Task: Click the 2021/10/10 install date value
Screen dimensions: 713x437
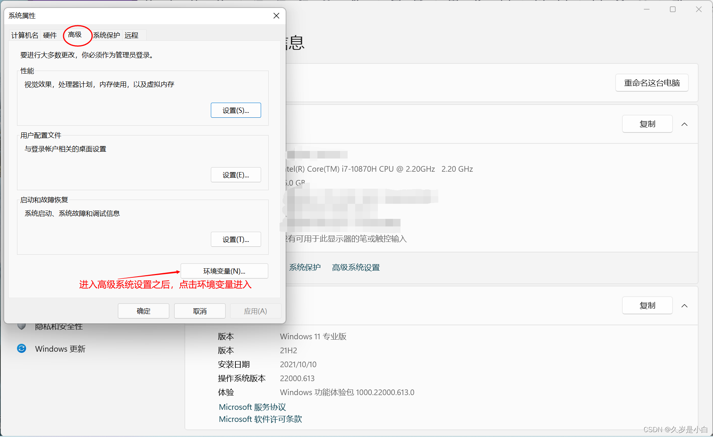Action: [298, 365]
